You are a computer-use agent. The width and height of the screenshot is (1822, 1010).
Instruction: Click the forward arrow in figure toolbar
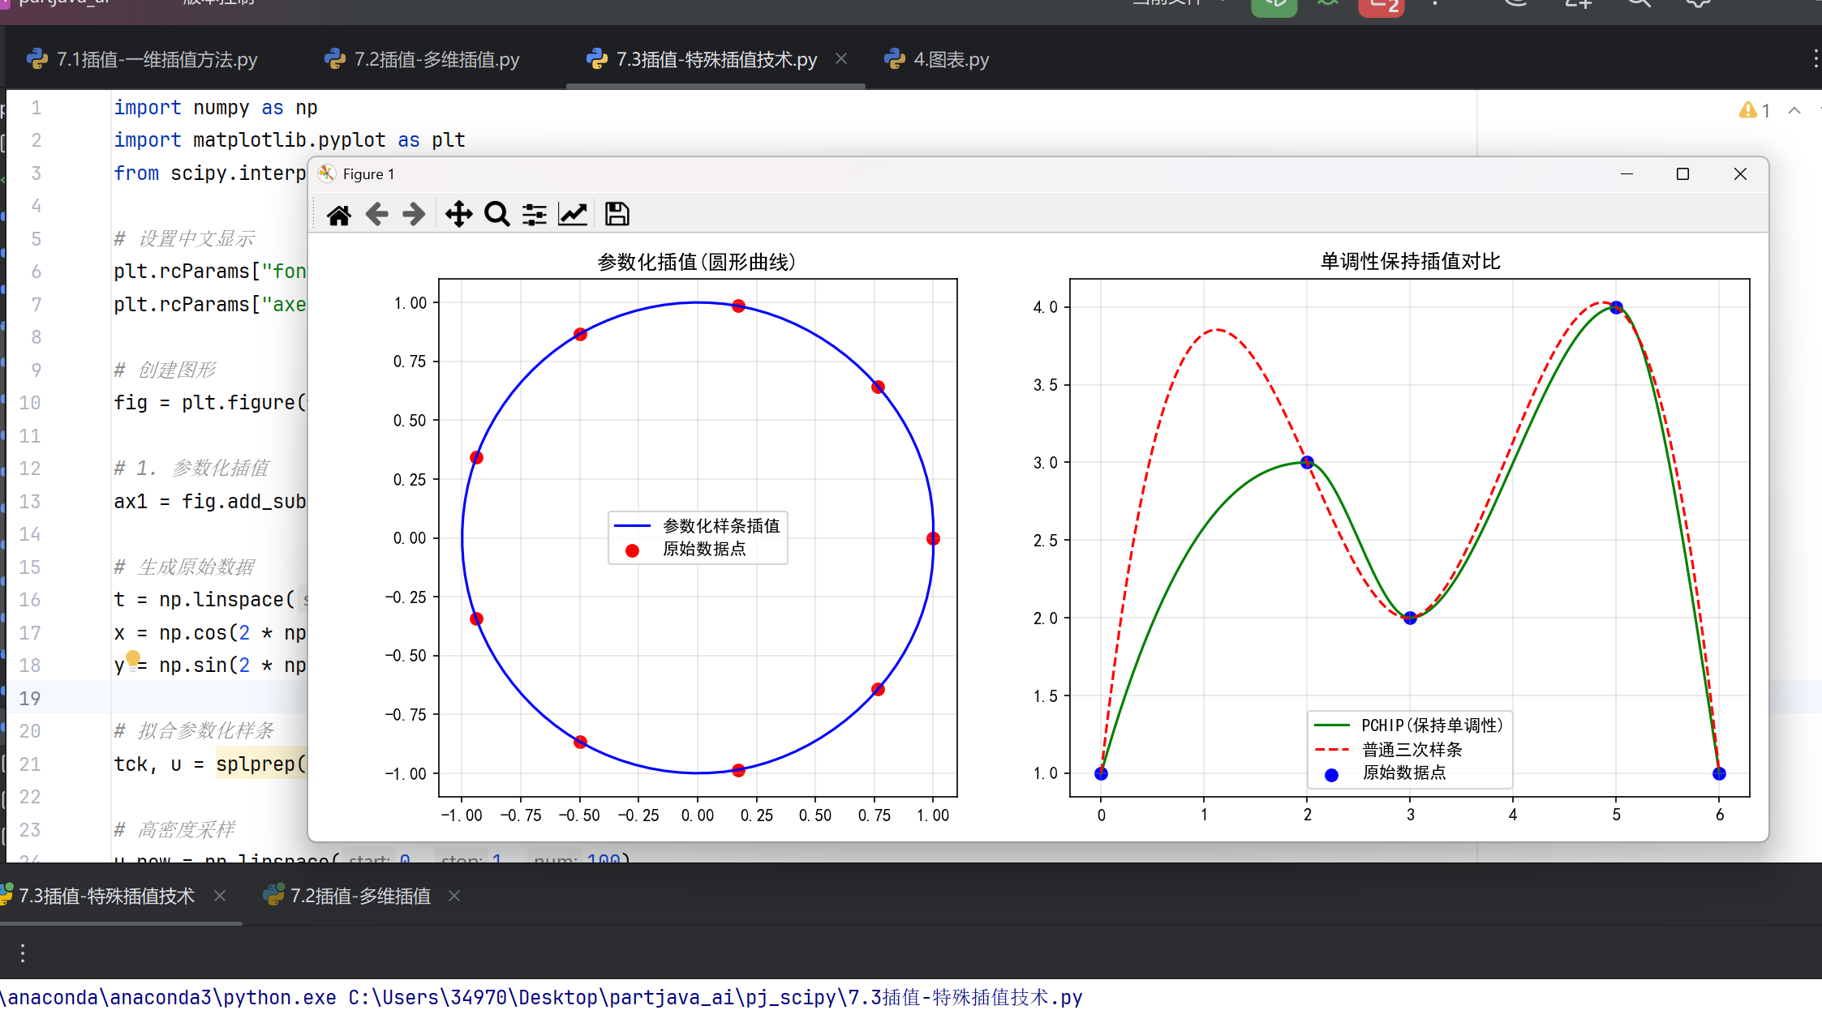pos(414,215)
